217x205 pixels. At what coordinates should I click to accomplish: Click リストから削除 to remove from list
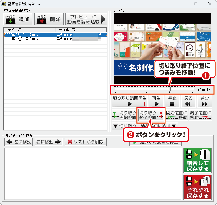pos(86,142)
